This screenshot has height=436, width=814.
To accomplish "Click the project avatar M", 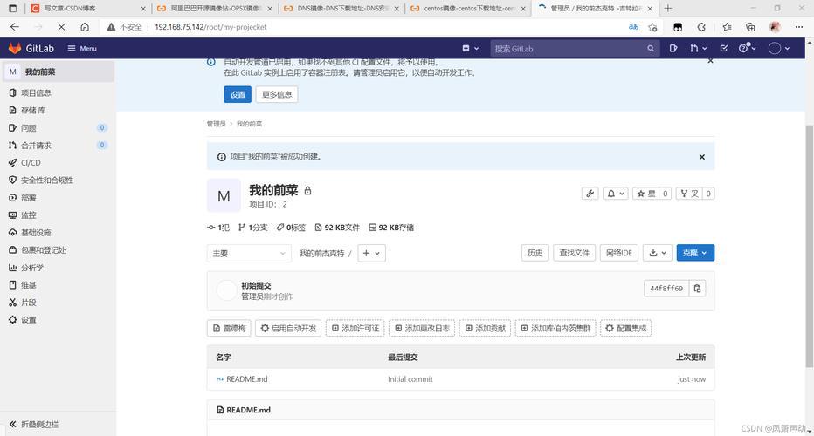I will pyautogui.click(x=224, y=196).
